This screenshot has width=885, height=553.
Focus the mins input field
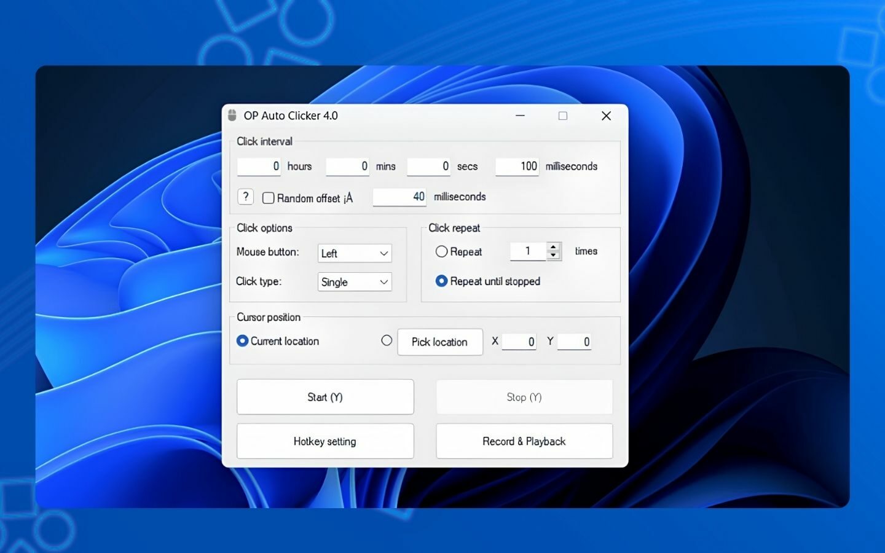click(347, 167)
